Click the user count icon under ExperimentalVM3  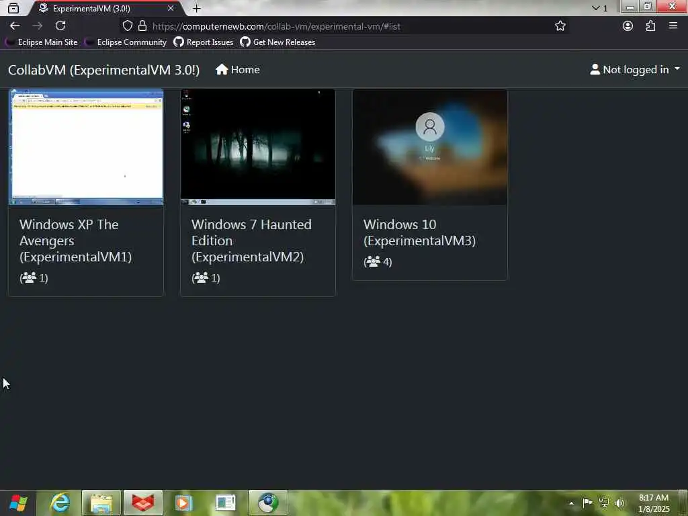pos(374,261)
